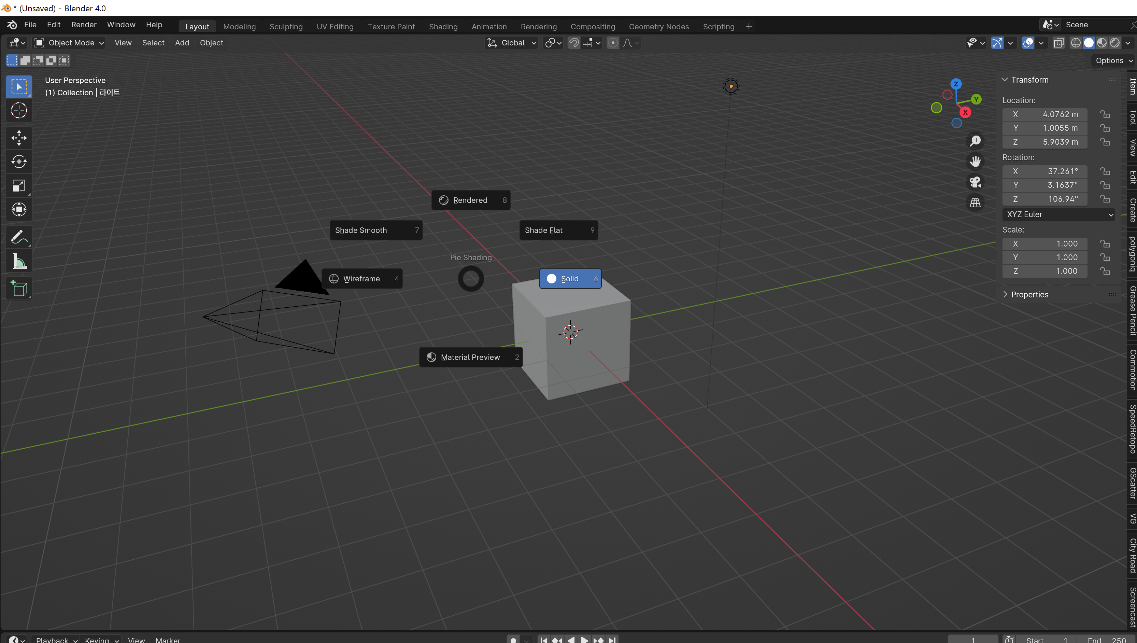
Task: Toggle lock on Rotation Z
Action: coord(1105,199)
